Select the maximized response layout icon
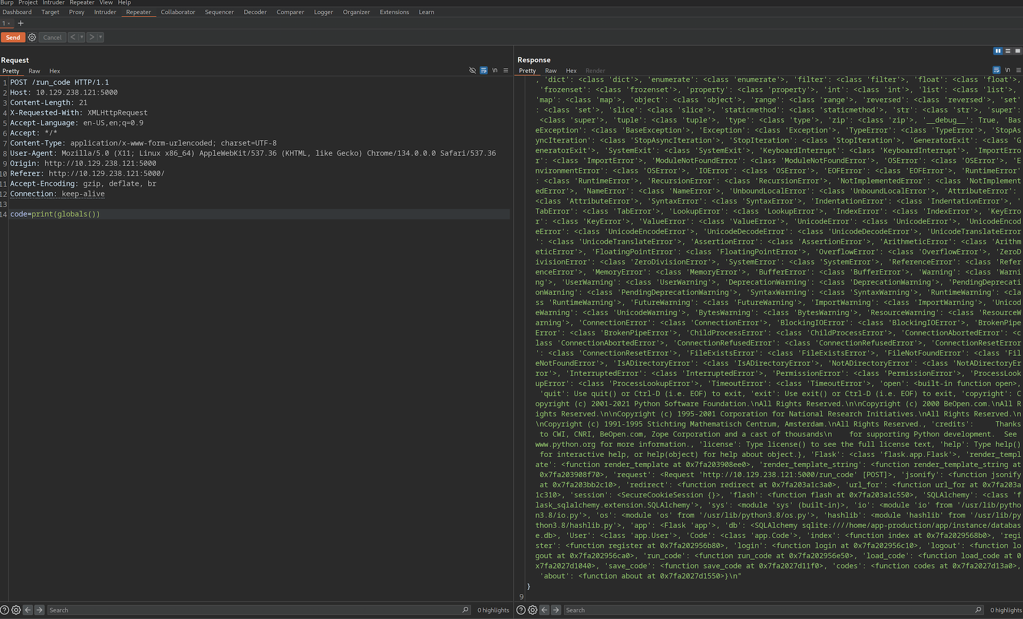This screenshot has width=1023, height=619. tap(1018, 51)
